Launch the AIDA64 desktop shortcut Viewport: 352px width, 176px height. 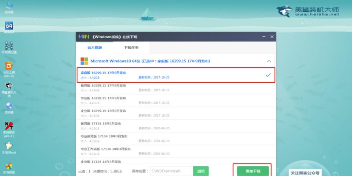coord(9,27)
